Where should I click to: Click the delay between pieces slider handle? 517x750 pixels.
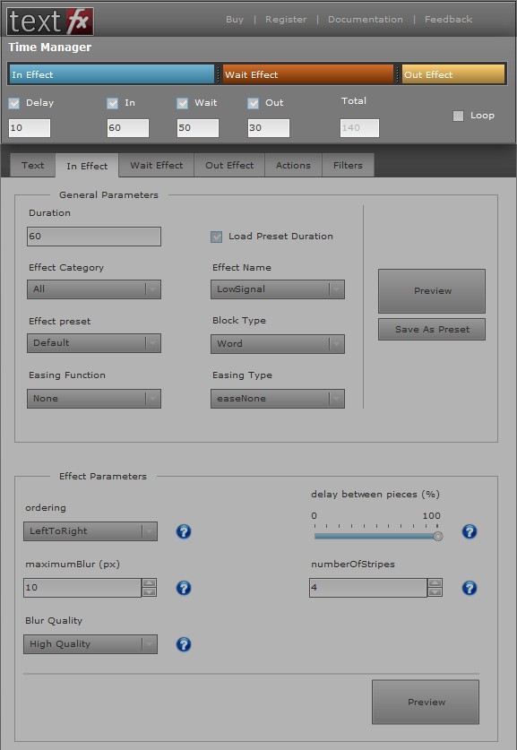437,537
